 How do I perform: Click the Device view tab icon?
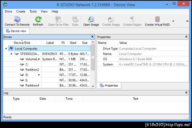click(8, 31)
